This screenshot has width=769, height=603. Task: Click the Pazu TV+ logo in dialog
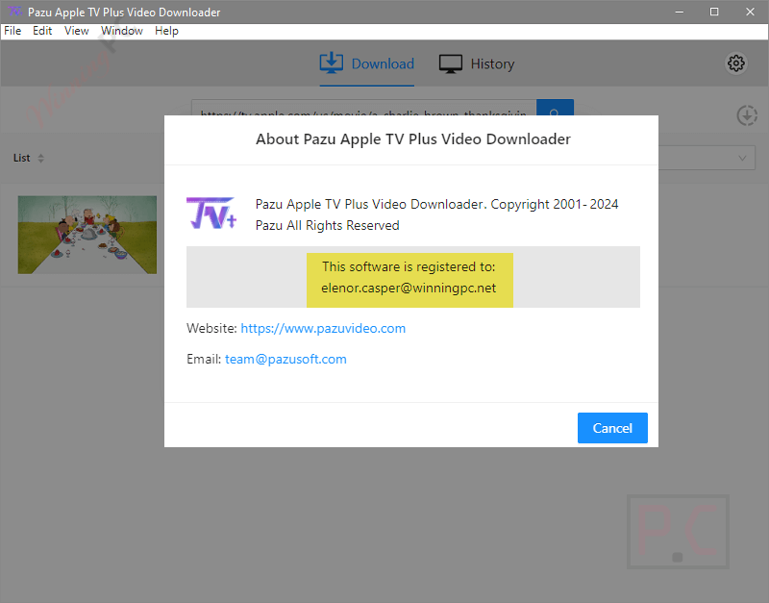click(211, 213)
